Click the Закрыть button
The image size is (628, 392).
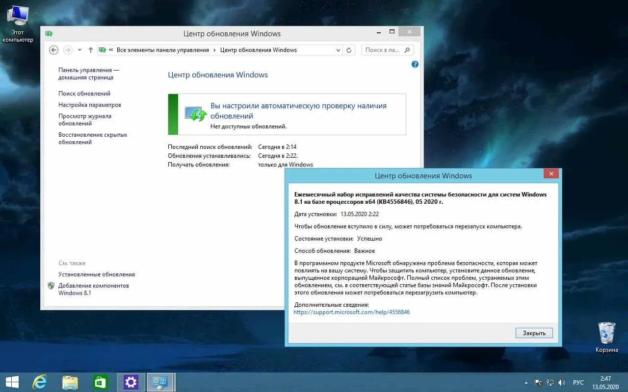pyautogui.click(x=534, y=333)
